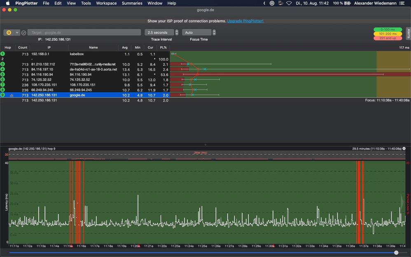Click the hop 8 green circle icon

(x=2, y=90)
